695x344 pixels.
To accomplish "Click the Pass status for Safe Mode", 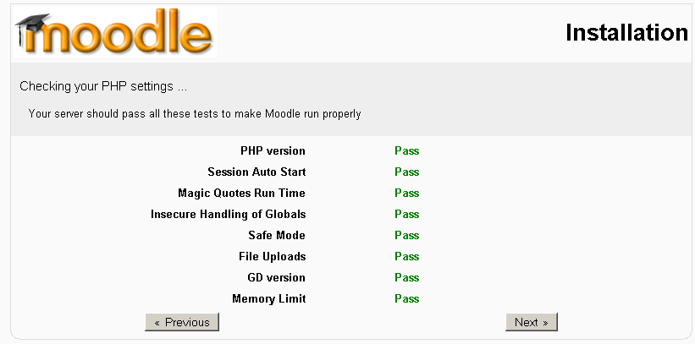I will pyautogui.click(x=406, y=236).
